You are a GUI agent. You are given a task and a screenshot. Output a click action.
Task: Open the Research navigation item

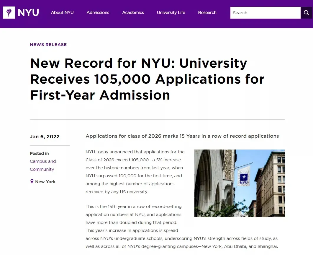click(207, 12)
